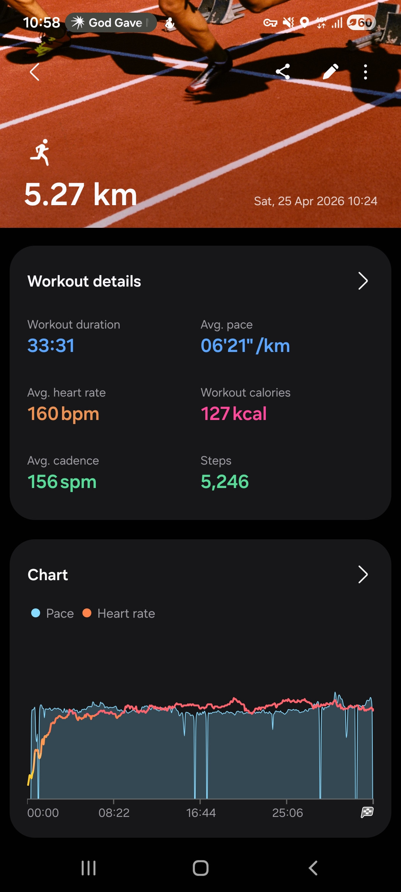The height and width of the screenshot is (892, 401).
Task: Tap the running activity icon
Action: pyautogui.click(x=40, y=152)
